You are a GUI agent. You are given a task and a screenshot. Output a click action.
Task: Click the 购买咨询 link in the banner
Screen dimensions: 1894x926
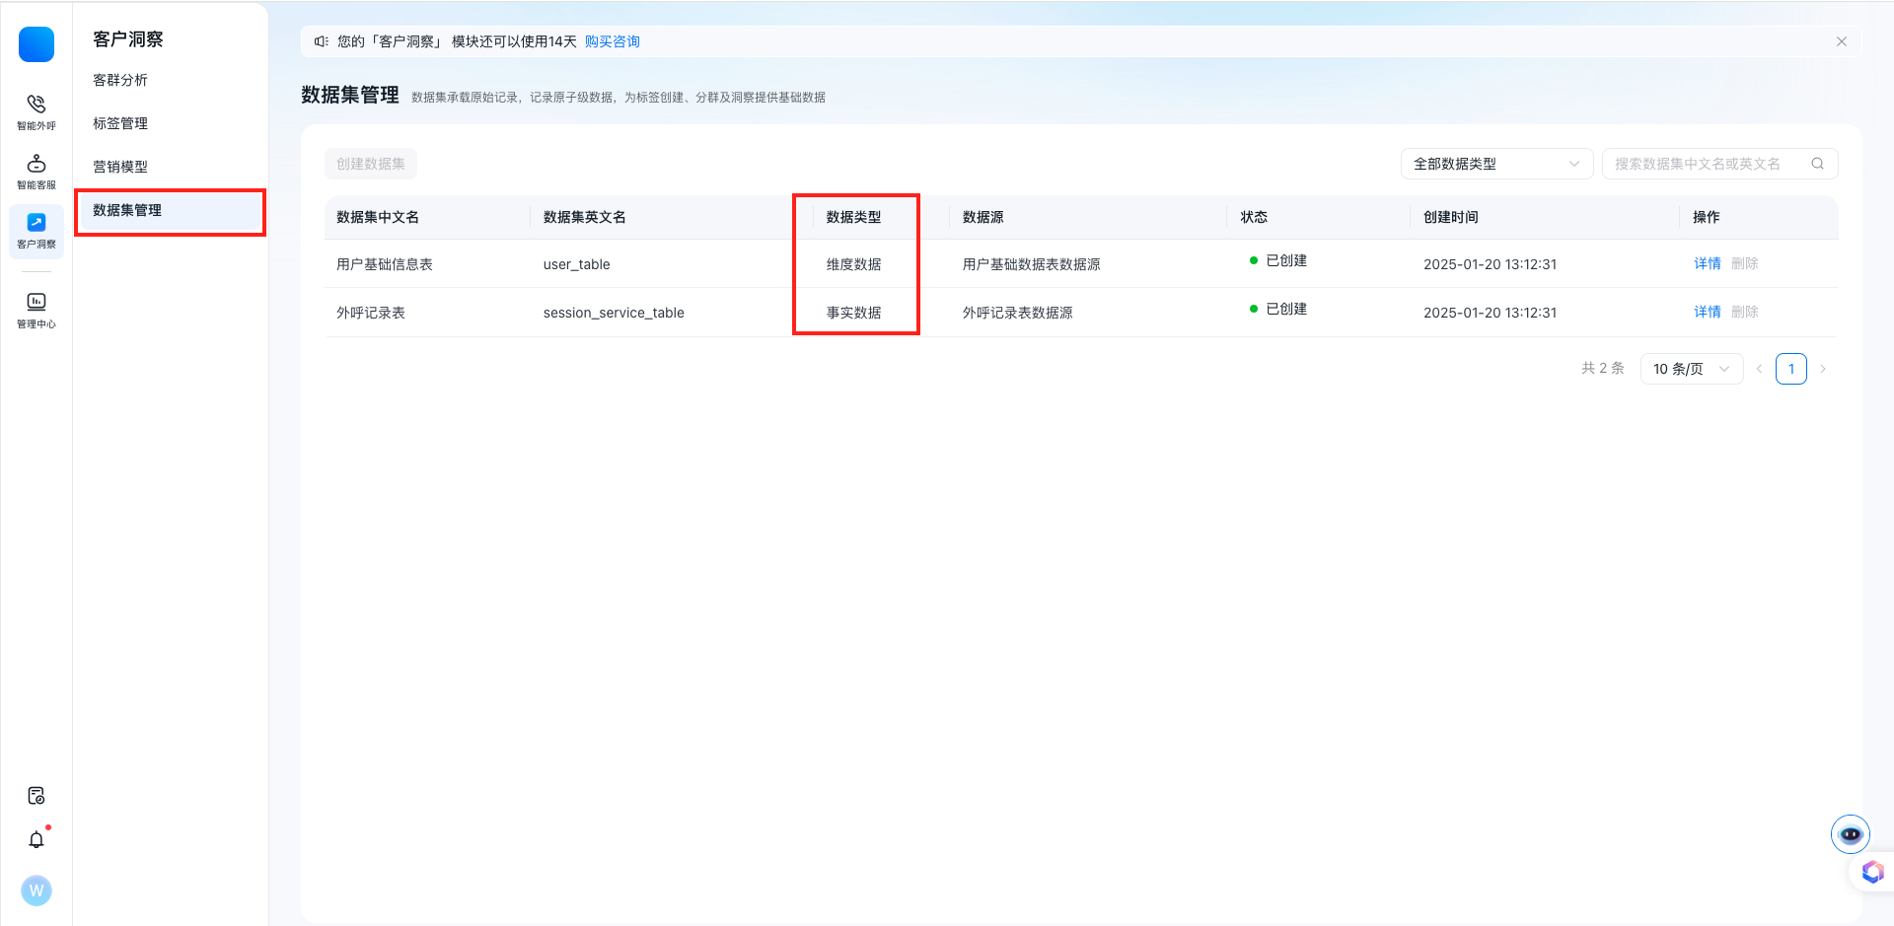click(x=610, y=41)
